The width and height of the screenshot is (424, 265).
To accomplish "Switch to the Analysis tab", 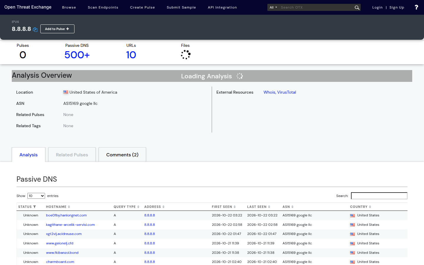I will (x=29, y=155).
